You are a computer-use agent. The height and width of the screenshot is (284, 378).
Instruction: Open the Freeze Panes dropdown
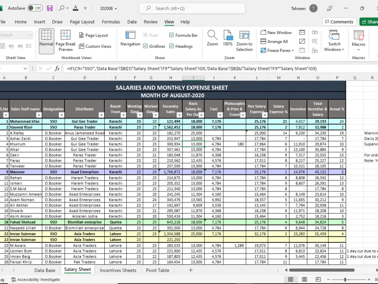click(277, 50)
